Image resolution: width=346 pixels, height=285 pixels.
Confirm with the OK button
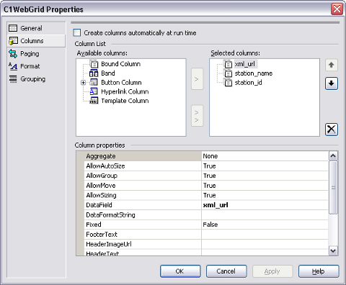(180, 271)
